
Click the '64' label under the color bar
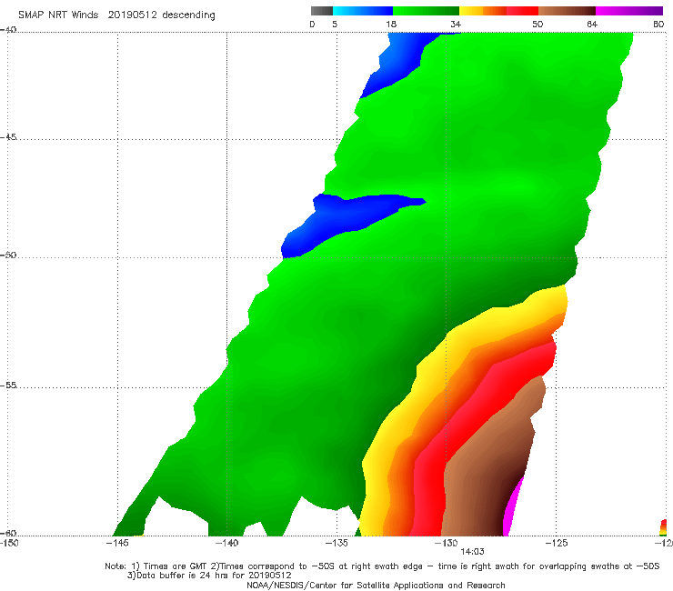coord(592,24)
